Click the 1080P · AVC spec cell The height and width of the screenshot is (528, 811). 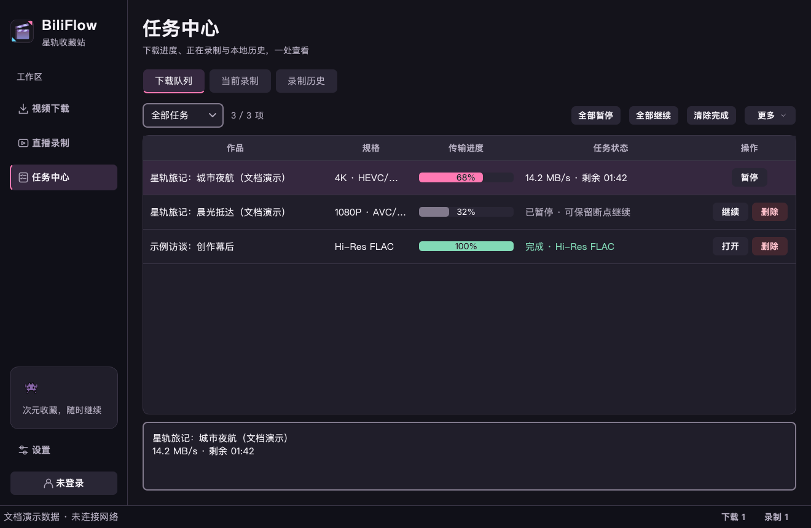click(370, 212)
